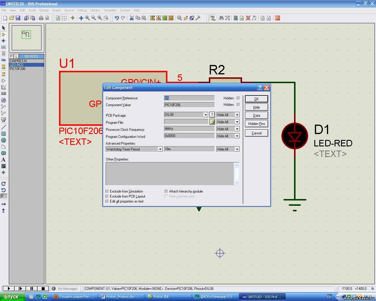Screen dimensions: 376x301
Task: Select the 2D graphics line tool
Action: (x=4, y=127)
